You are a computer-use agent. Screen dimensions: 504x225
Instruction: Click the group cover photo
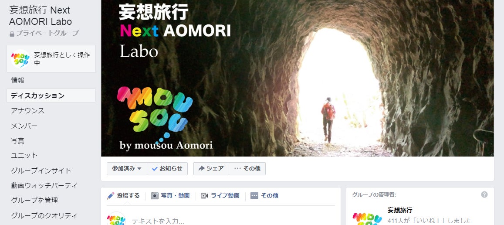(298, 78)
